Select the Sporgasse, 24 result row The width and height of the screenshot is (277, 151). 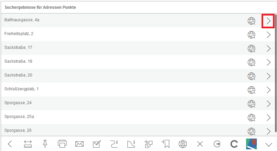tap(101, 103)
